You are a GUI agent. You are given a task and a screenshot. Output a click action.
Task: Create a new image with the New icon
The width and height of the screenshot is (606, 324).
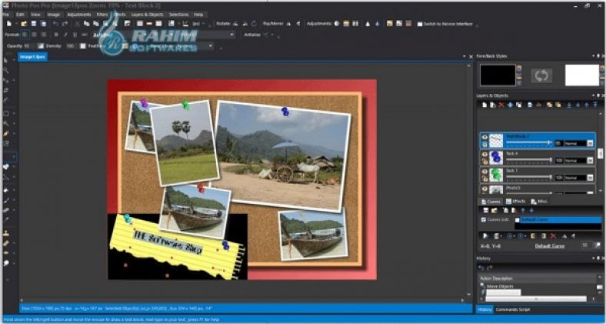click(8, 24)
